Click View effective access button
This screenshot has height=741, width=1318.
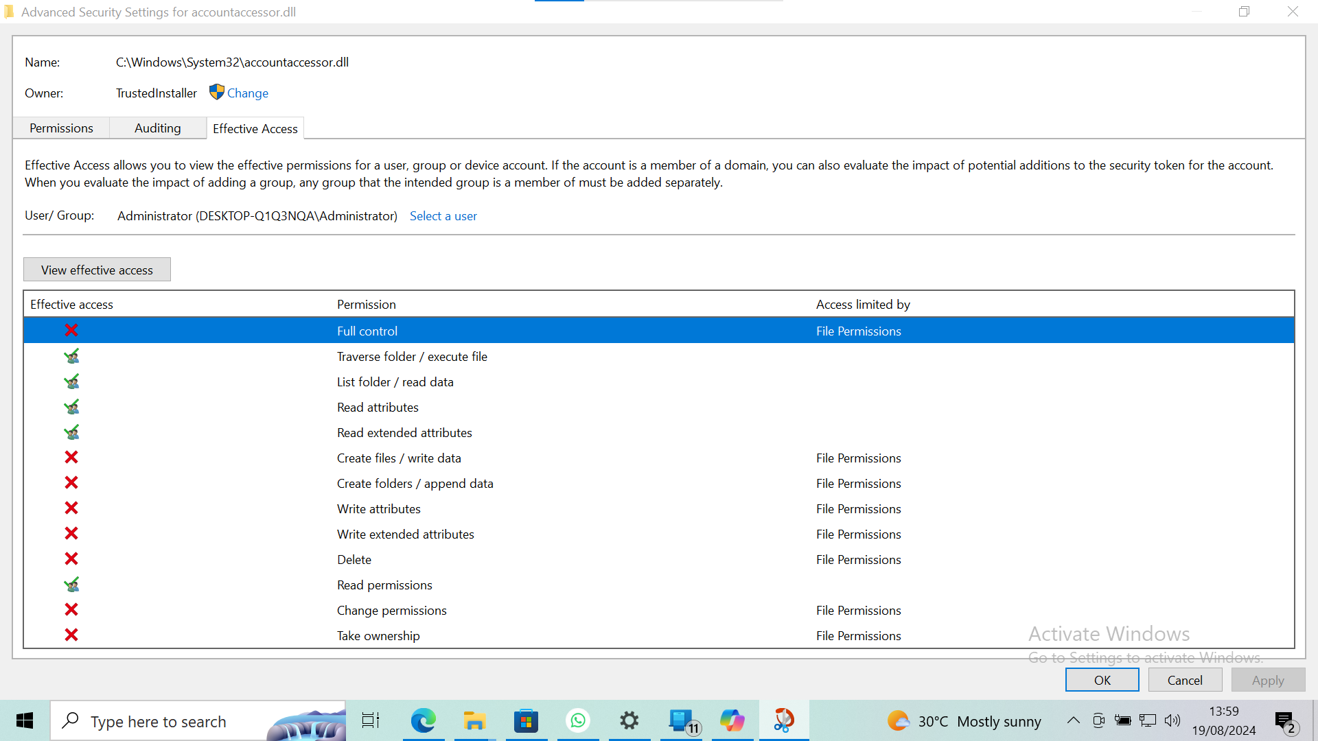tap(97, 270)
